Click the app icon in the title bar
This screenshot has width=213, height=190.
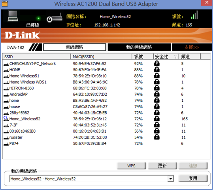5,4
